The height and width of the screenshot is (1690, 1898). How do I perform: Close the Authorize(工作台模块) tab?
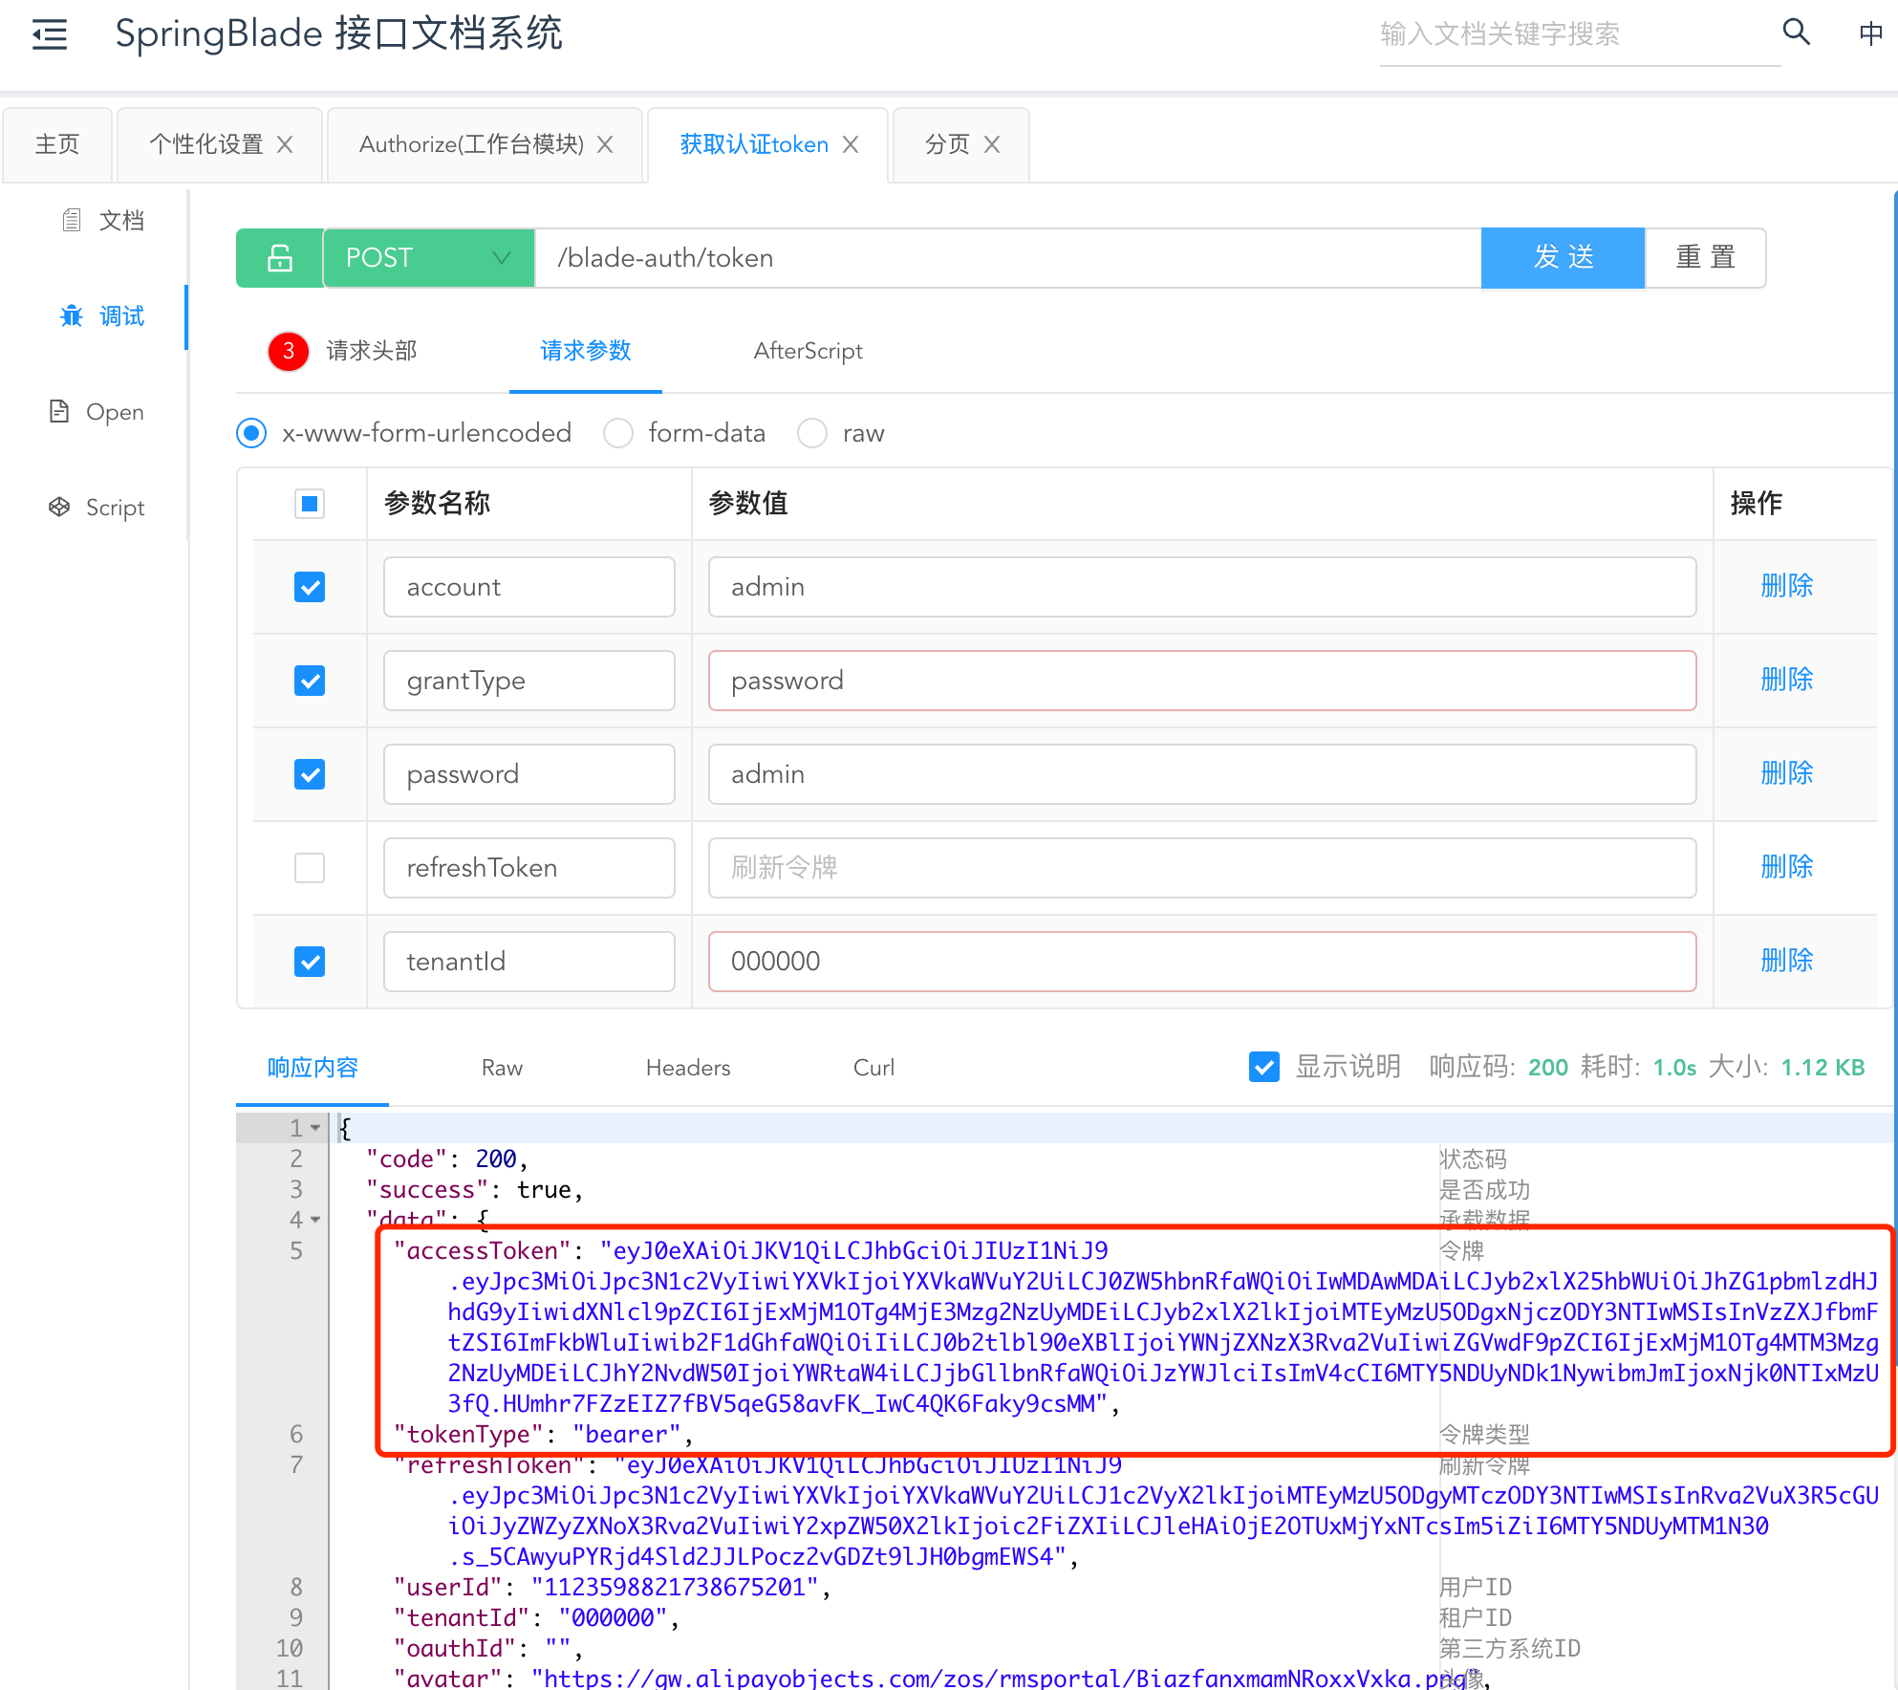(x=605, y=144)
